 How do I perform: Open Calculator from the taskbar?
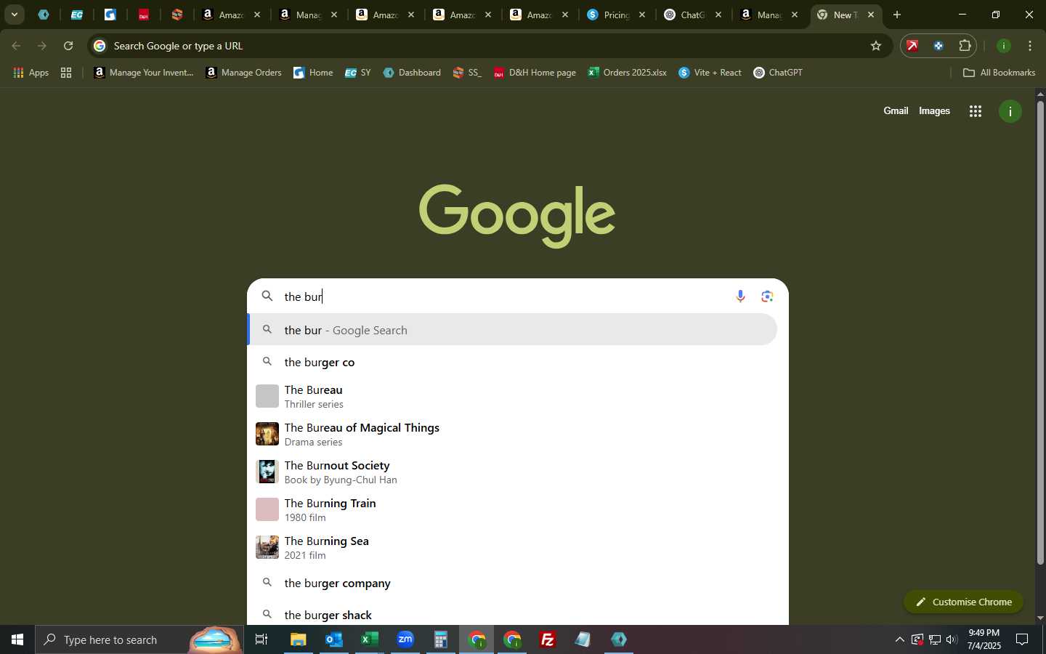click(x=440, y=639)
